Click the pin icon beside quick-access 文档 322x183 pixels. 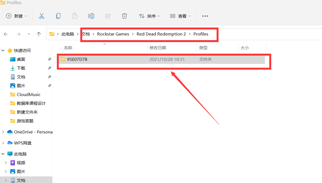[x=49, y=77]
